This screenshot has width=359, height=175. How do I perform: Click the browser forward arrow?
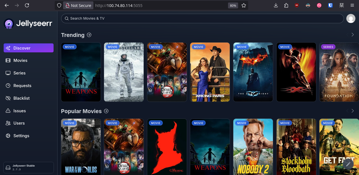[17, 5]
